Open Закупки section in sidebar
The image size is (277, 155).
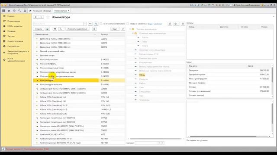[x=11, y=36]
